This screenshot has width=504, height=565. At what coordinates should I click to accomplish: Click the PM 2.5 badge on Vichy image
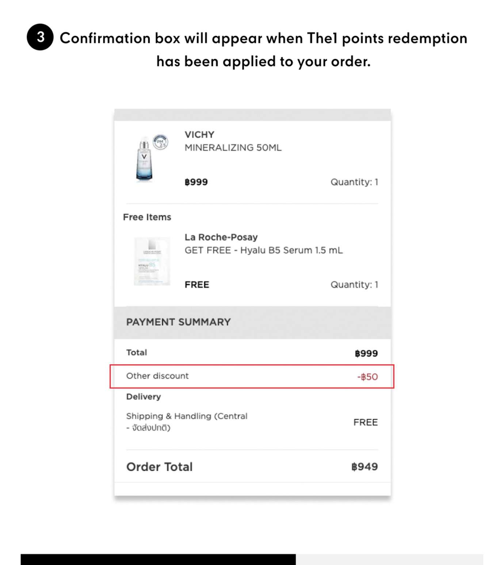(160, 142)
